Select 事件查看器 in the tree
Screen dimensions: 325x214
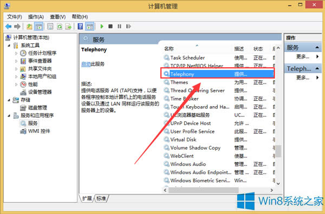40,61
